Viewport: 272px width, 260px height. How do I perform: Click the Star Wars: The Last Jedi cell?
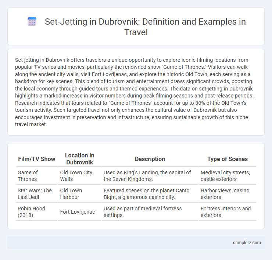click(x=37, y=194)
